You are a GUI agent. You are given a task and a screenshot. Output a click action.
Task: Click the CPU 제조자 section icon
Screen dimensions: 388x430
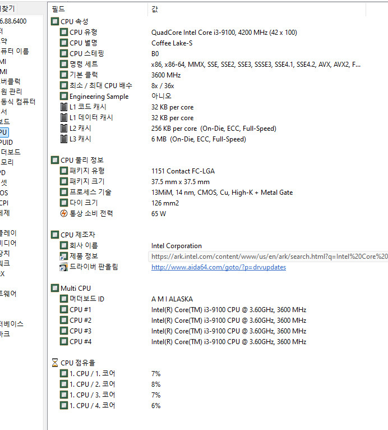pyautogui.click(x=55, y=235)
